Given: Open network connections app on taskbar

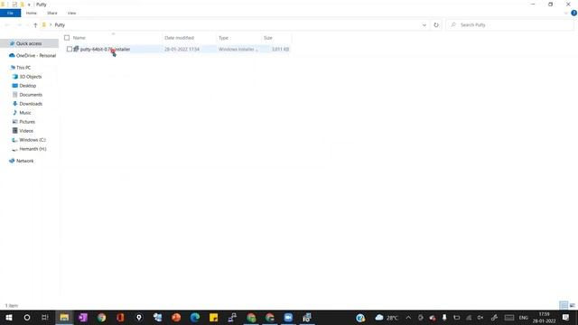Looking at the screenshot, I should (232, 317).
